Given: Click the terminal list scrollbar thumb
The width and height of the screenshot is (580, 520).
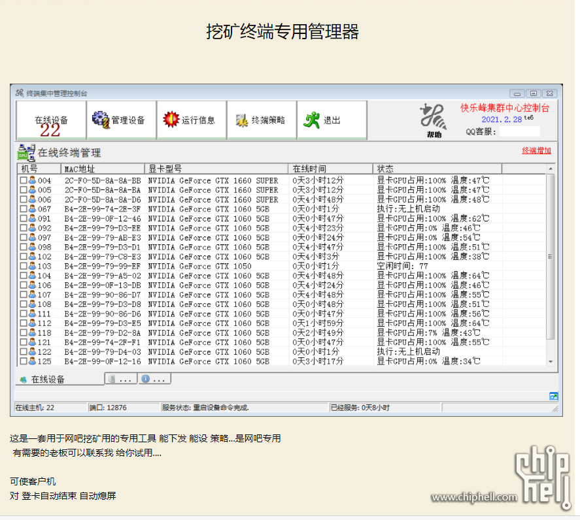Looking at the screenshot, I should coord(551,257).
